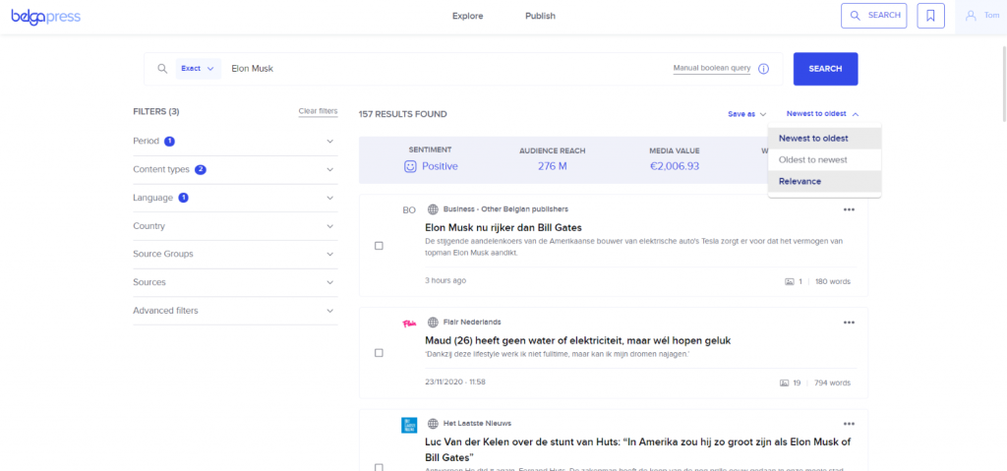Screen dimensions: 1007x471
Task: Open the bookmark saved items icon
Action: point(930,16)
